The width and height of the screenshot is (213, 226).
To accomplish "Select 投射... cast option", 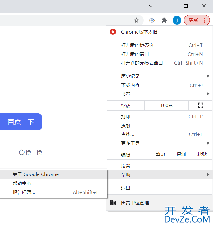I will pos(160,125).
